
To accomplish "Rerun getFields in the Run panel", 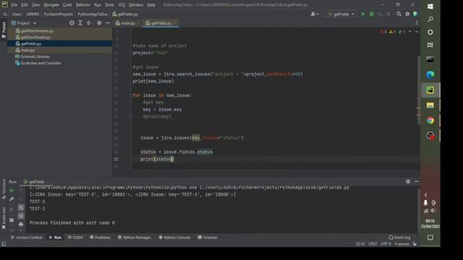I will pos(12,191).
